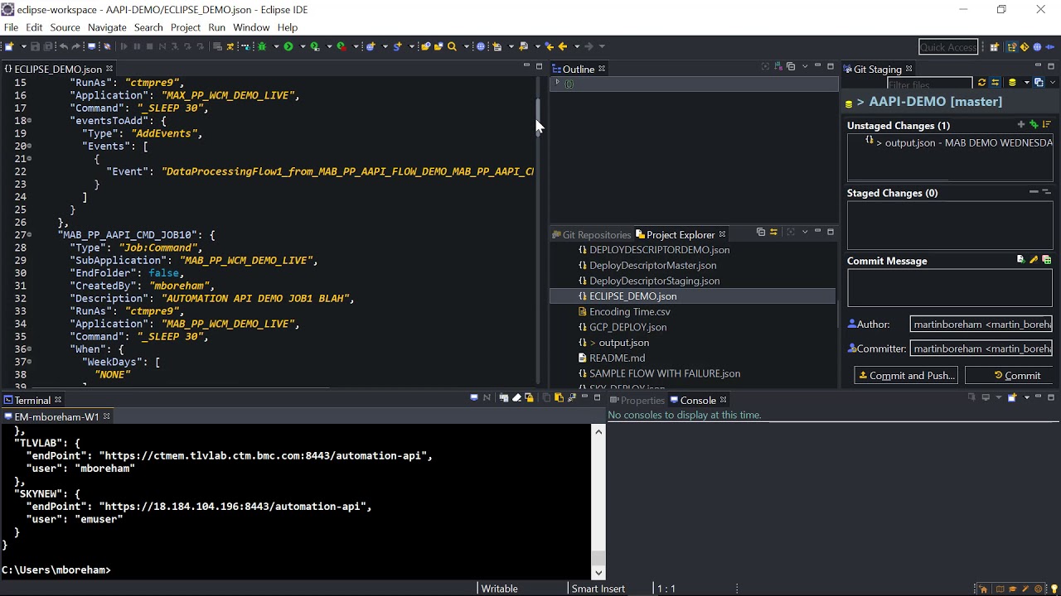This screenshot has width=1061, height=596.
Task: Open the Outline view menu chevron
Action: [x=805, y=66]
